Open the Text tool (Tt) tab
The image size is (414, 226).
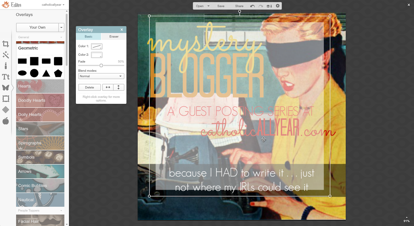[6, 77]
